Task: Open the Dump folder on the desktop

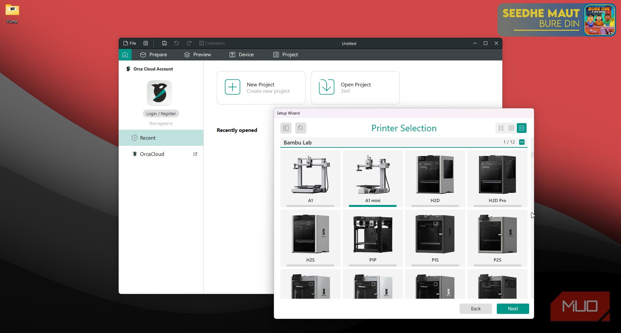Action: point(12,14)
